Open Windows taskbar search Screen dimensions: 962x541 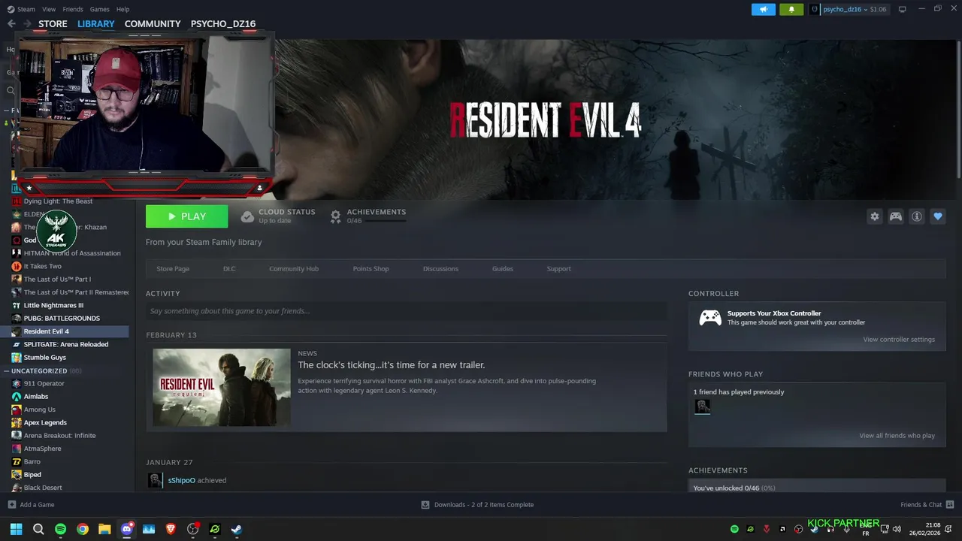(x=38, y=529)
